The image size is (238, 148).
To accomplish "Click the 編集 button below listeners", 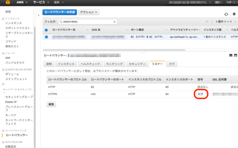I will pos(51,104).
